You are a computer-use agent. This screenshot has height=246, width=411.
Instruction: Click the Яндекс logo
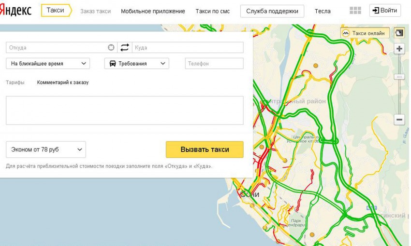[15, 11]
